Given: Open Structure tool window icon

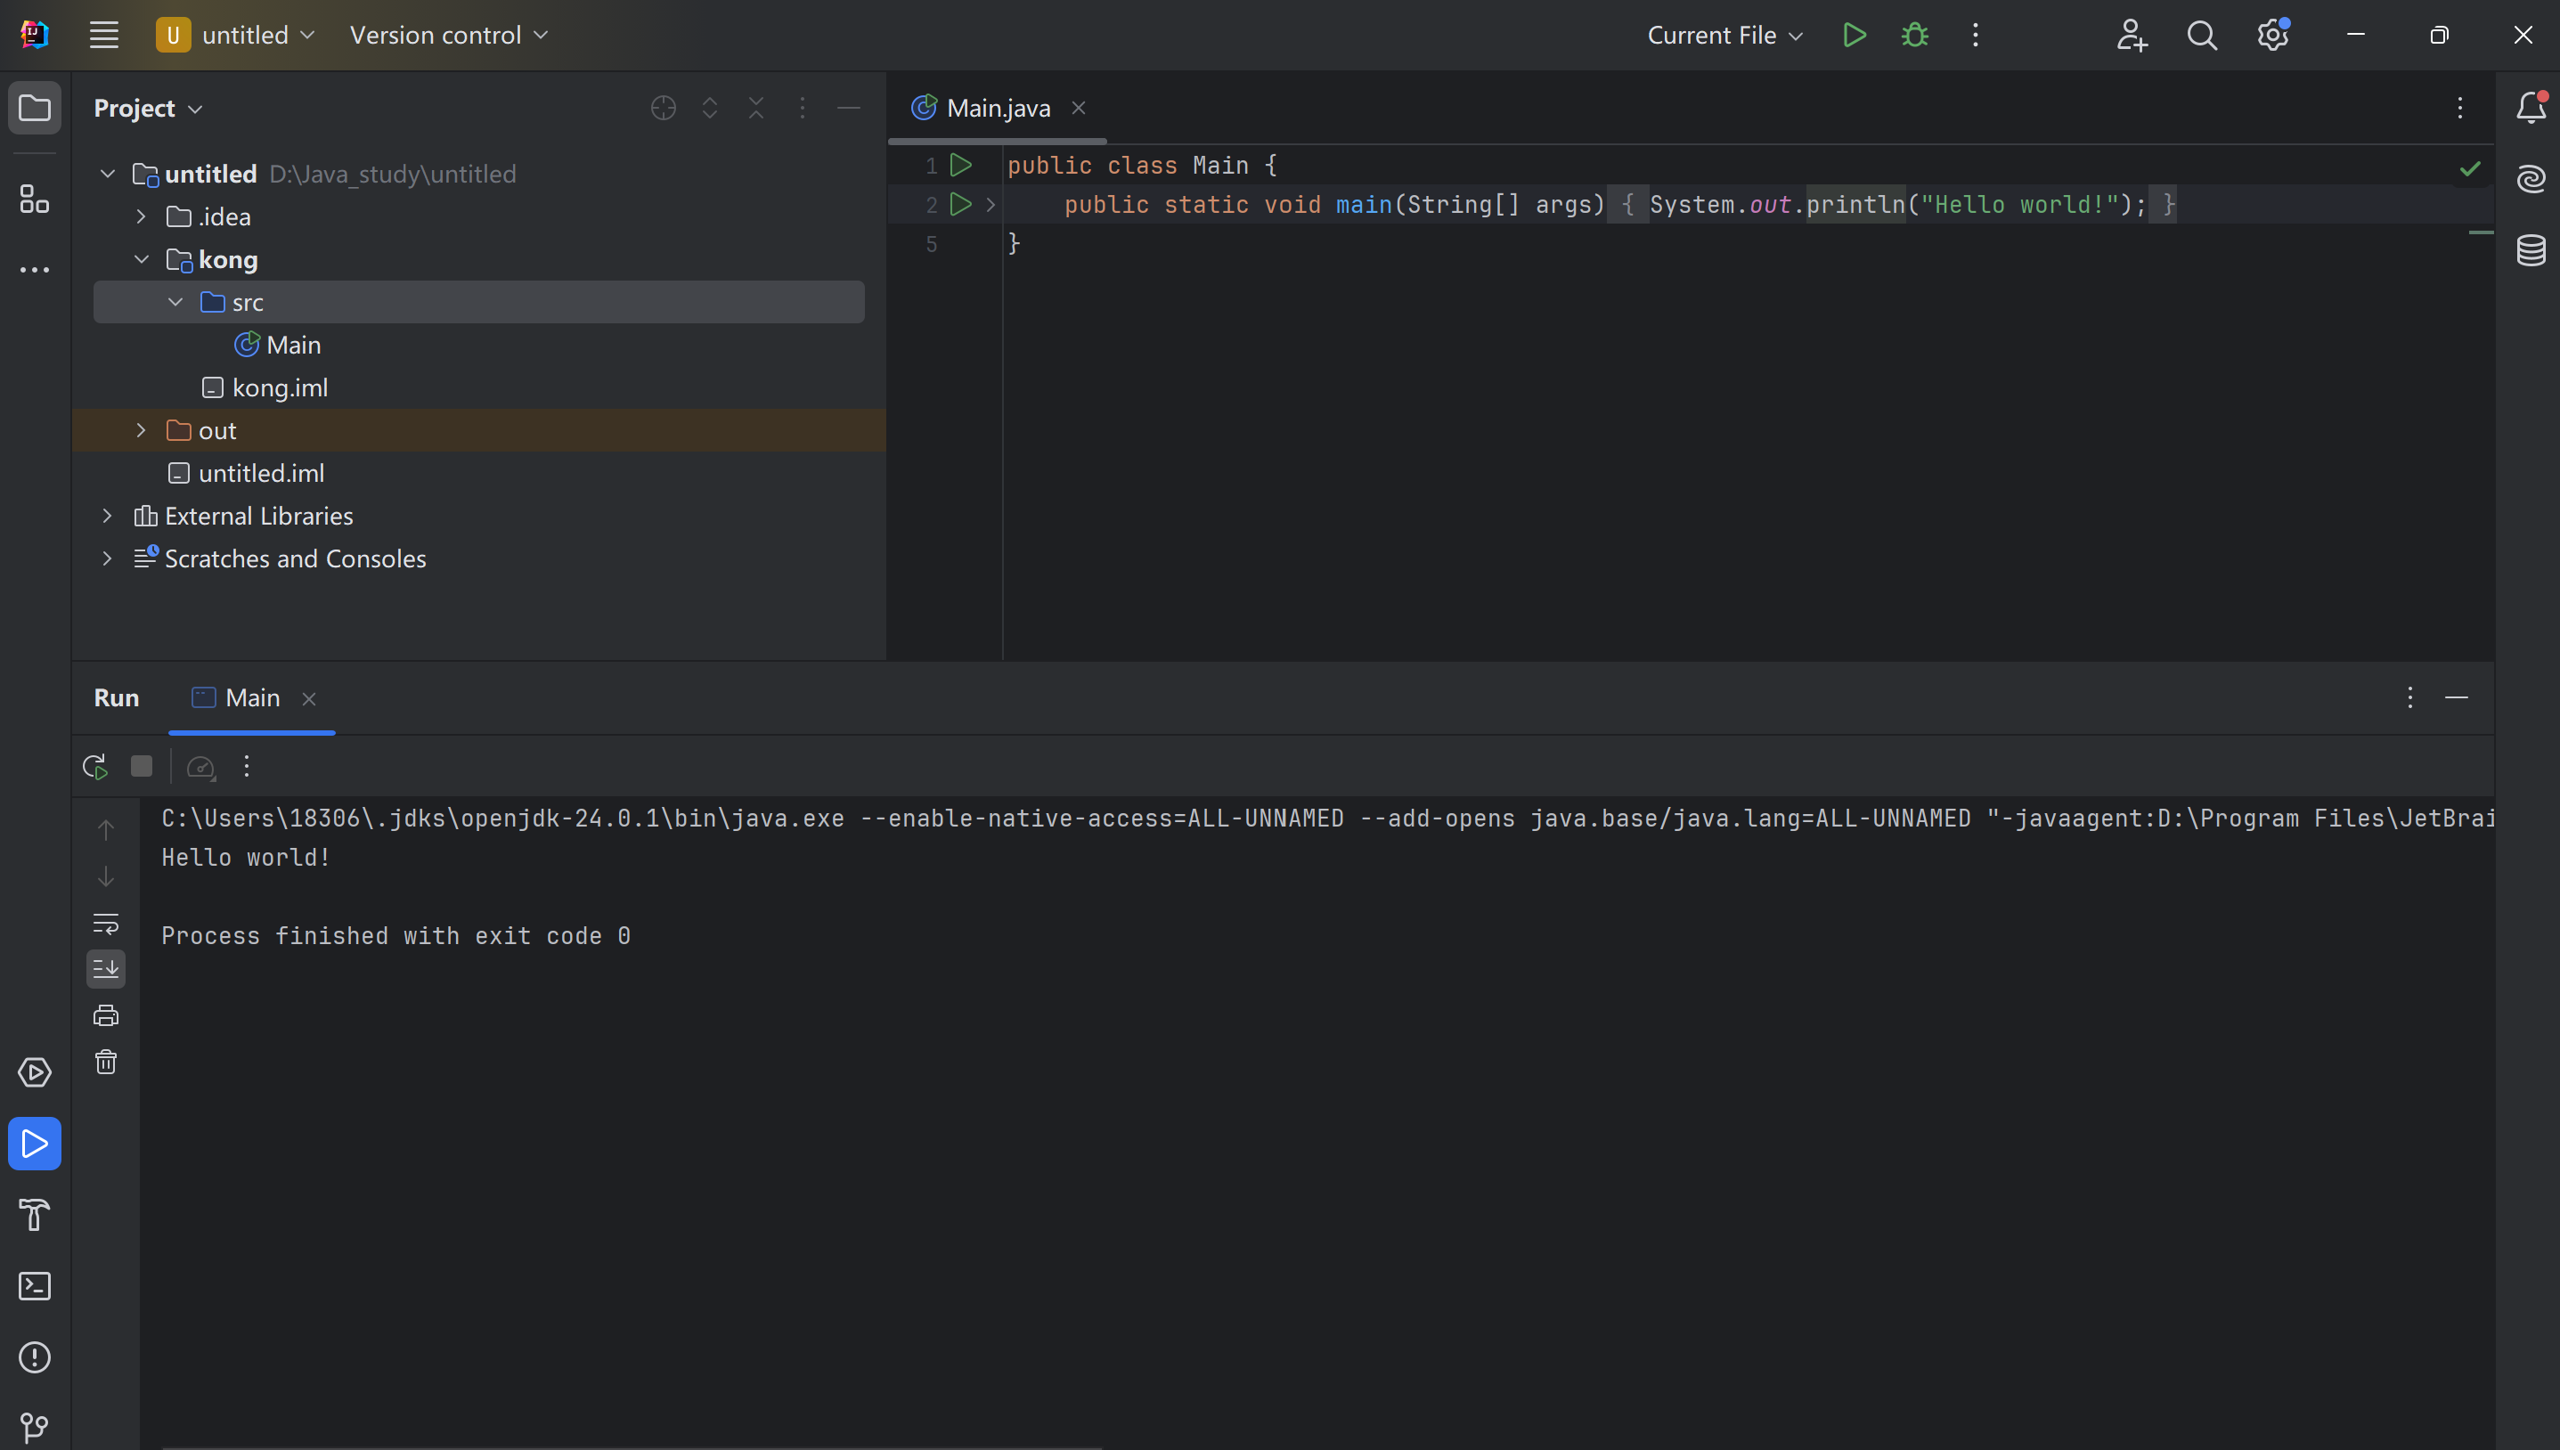Looking at the screenshot, I should coord(35,200).
